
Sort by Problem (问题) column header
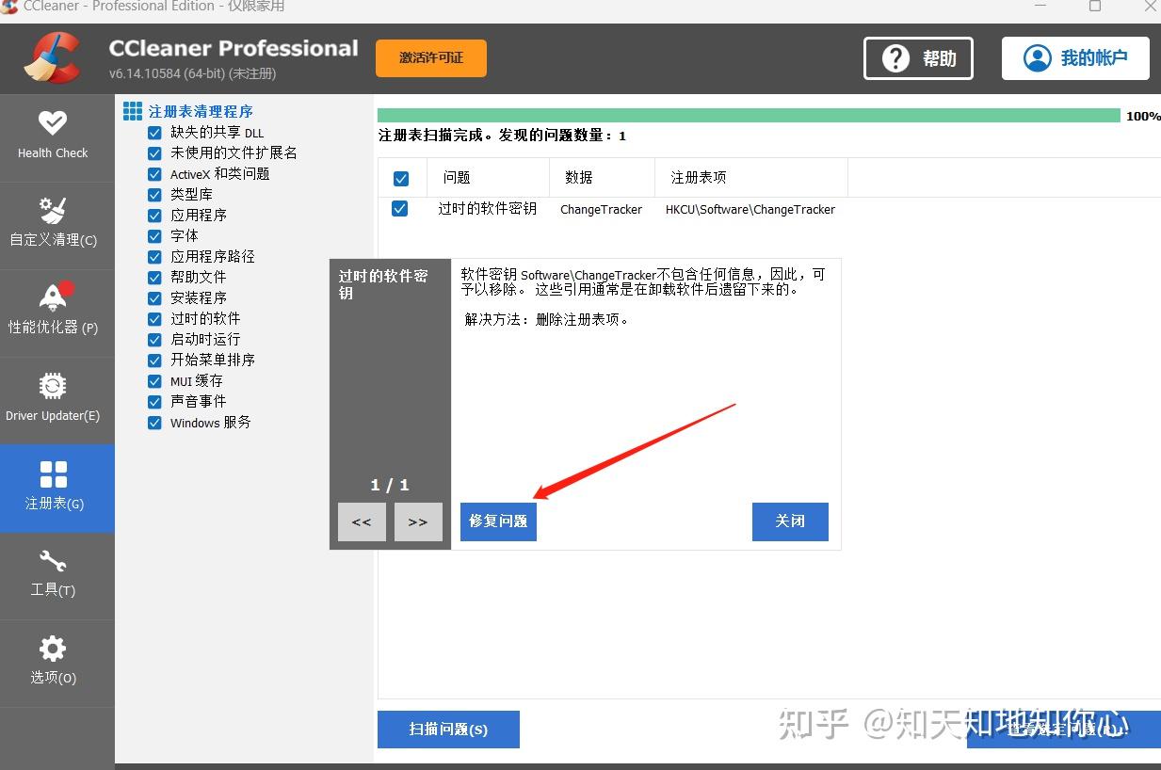(x=488, y=177)
